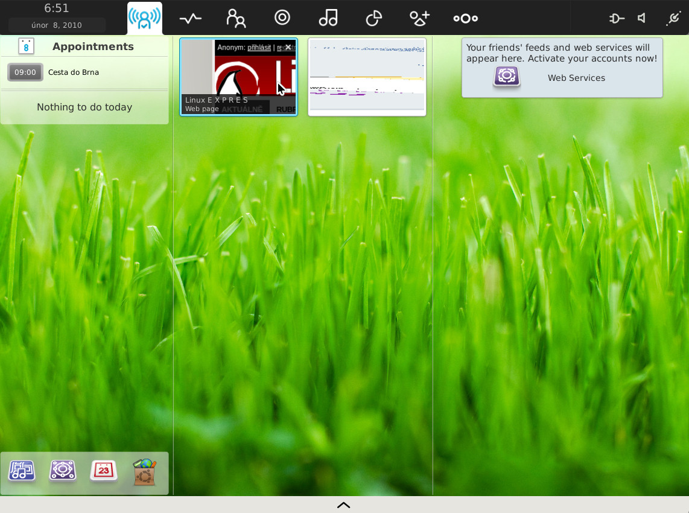Screen dimensions: 689x513
Task: Click the purple Web Services icon in feeds box
Action: point(506,77)
